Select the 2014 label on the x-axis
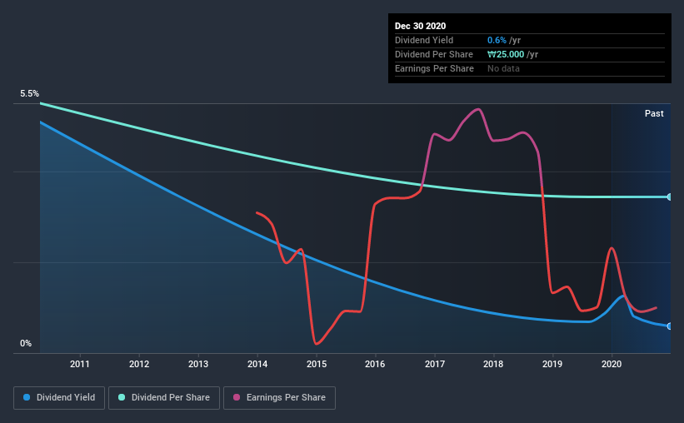Screen dimensions: 684x423 pyautogui.click(x=257, y=364)
